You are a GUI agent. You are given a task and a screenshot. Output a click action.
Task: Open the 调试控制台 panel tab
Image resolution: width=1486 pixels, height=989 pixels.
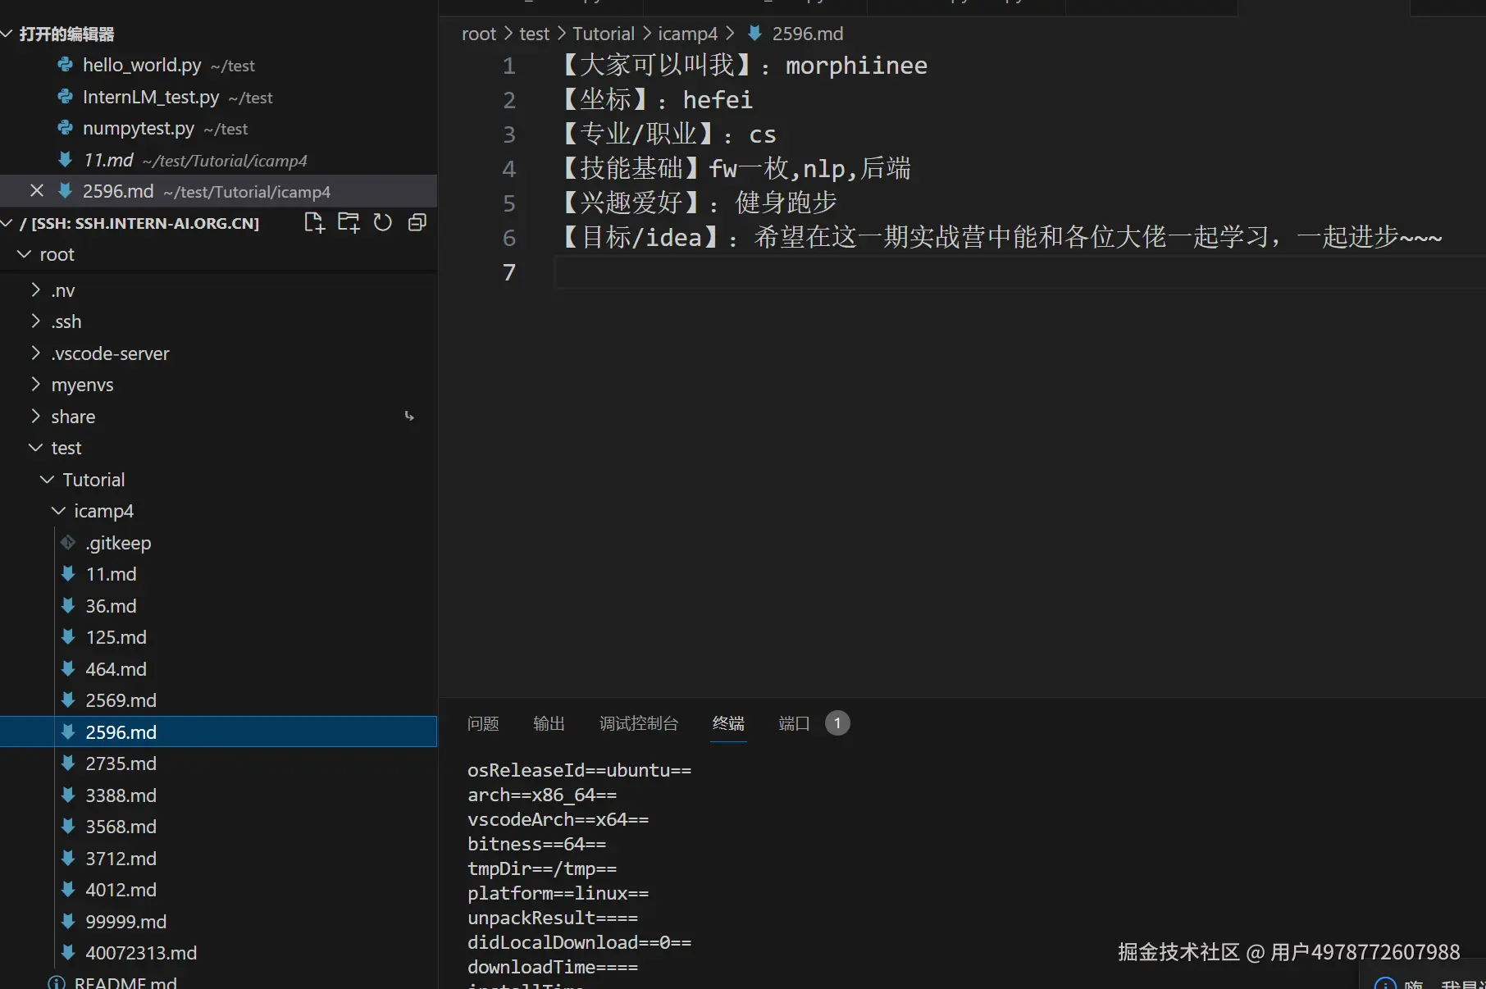click(639, 723)
